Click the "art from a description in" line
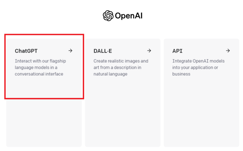This screenshot has height=151, width=243. point(117,68)
